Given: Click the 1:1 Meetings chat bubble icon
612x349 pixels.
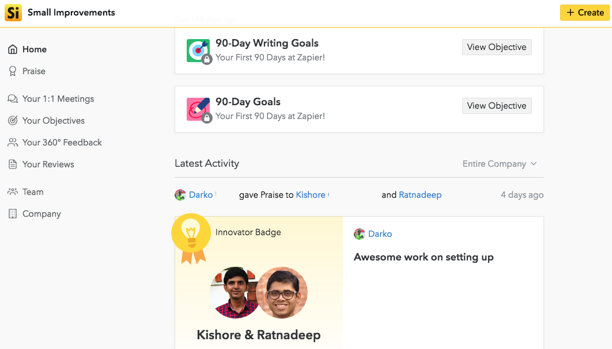Looking at the screenshot, I should [x=13, y=98].
